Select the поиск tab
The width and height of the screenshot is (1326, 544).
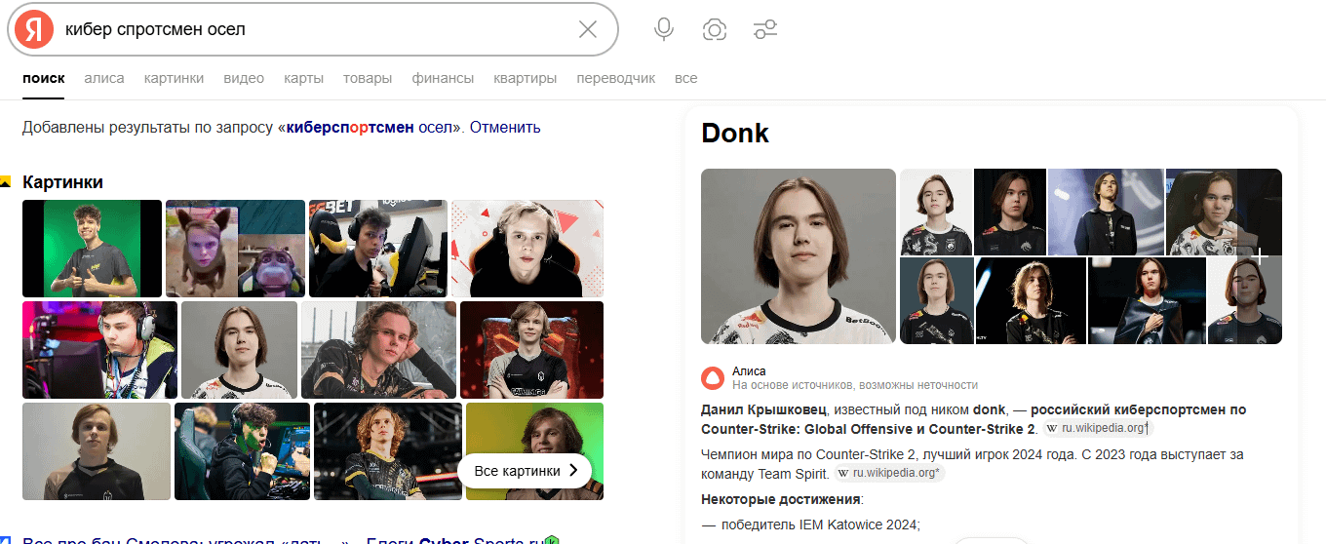pyautogui.click(x=43, y=78)
